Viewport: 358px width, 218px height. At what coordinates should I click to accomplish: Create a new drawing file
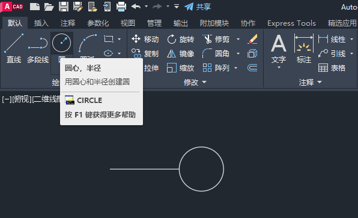click(35, 7)
